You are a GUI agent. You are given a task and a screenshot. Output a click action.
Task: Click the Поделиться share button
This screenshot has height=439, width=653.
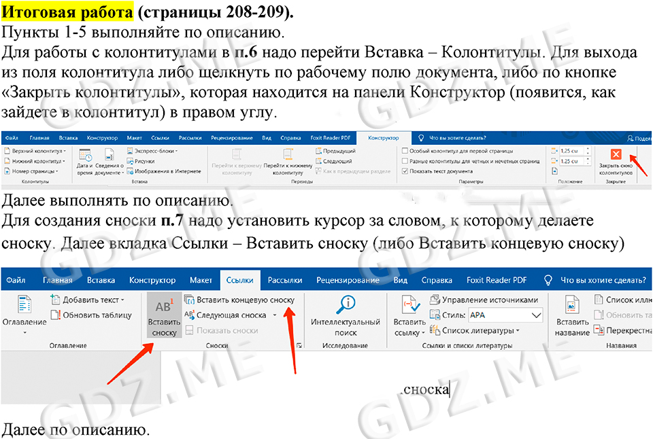(639, 137)
